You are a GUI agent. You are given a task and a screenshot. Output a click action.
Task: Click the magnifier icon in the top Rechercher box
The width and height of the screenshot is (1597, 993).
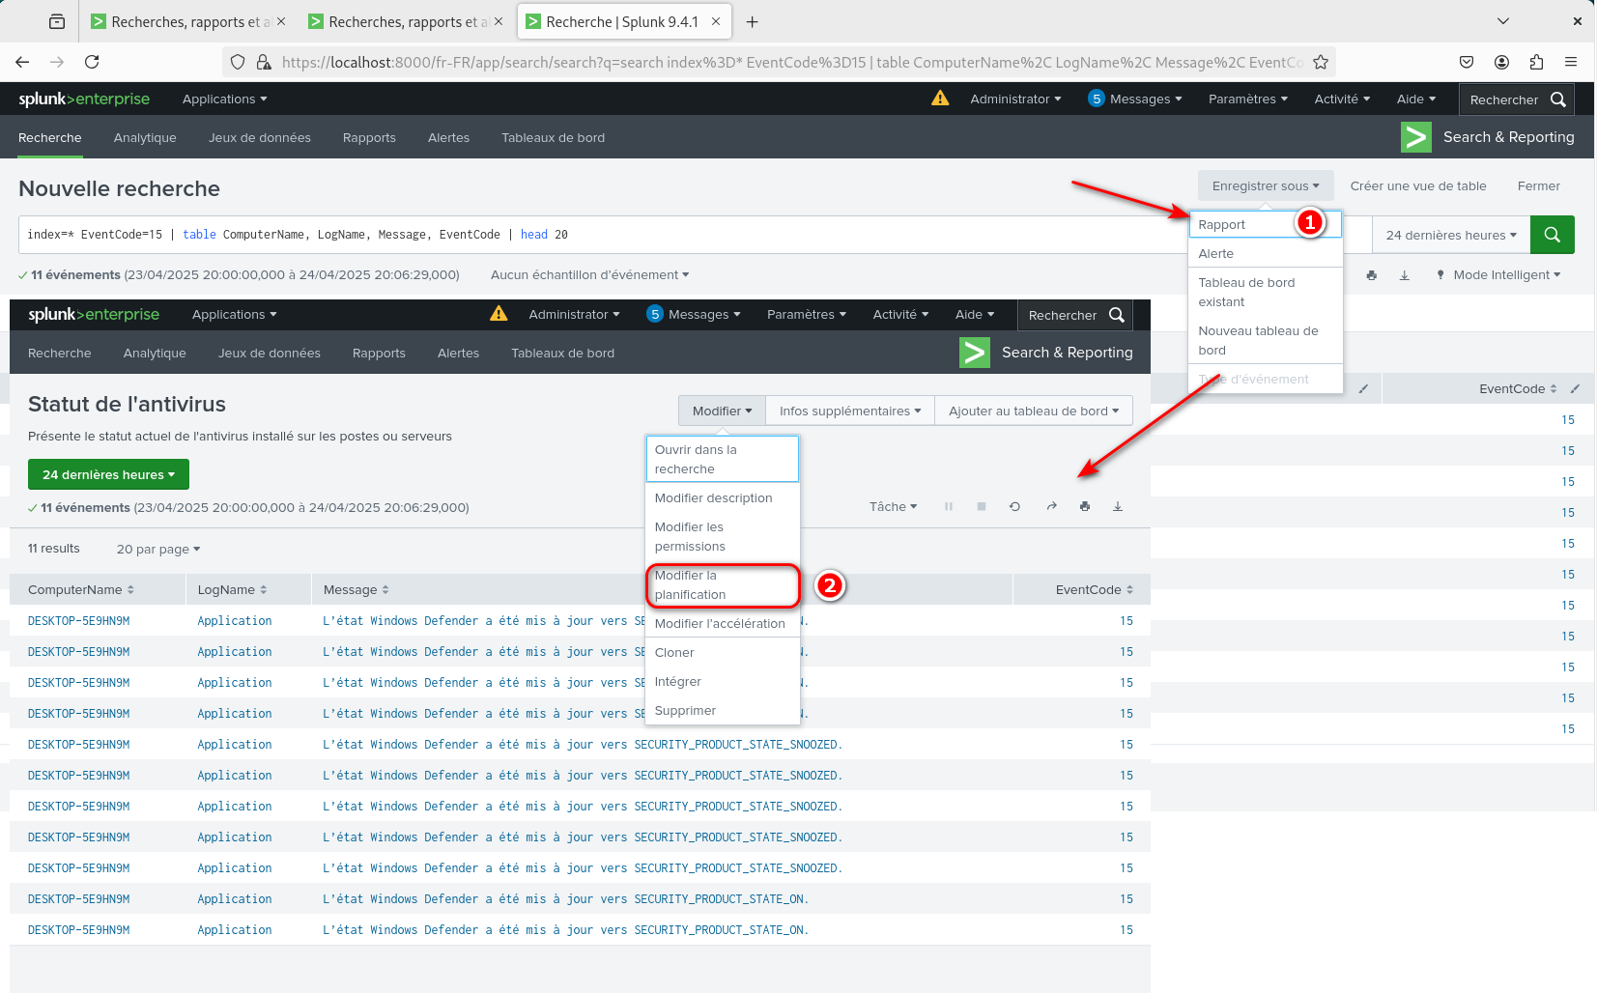[x=1557, y=99]
